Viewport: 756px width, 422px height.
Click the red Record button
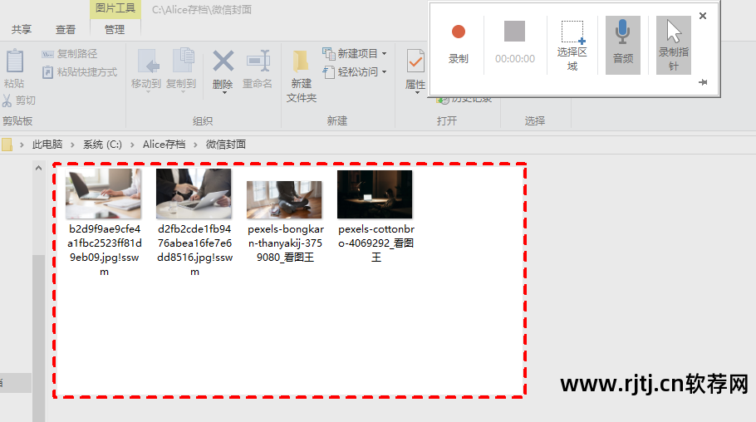tap(458, 32)
